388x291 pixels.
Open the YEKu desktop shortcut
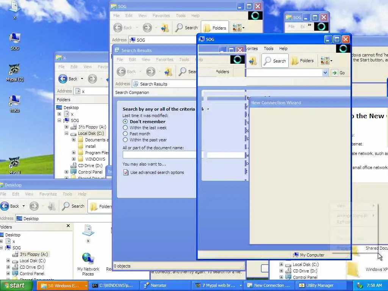pyautogui.click(x=15, y=103)
